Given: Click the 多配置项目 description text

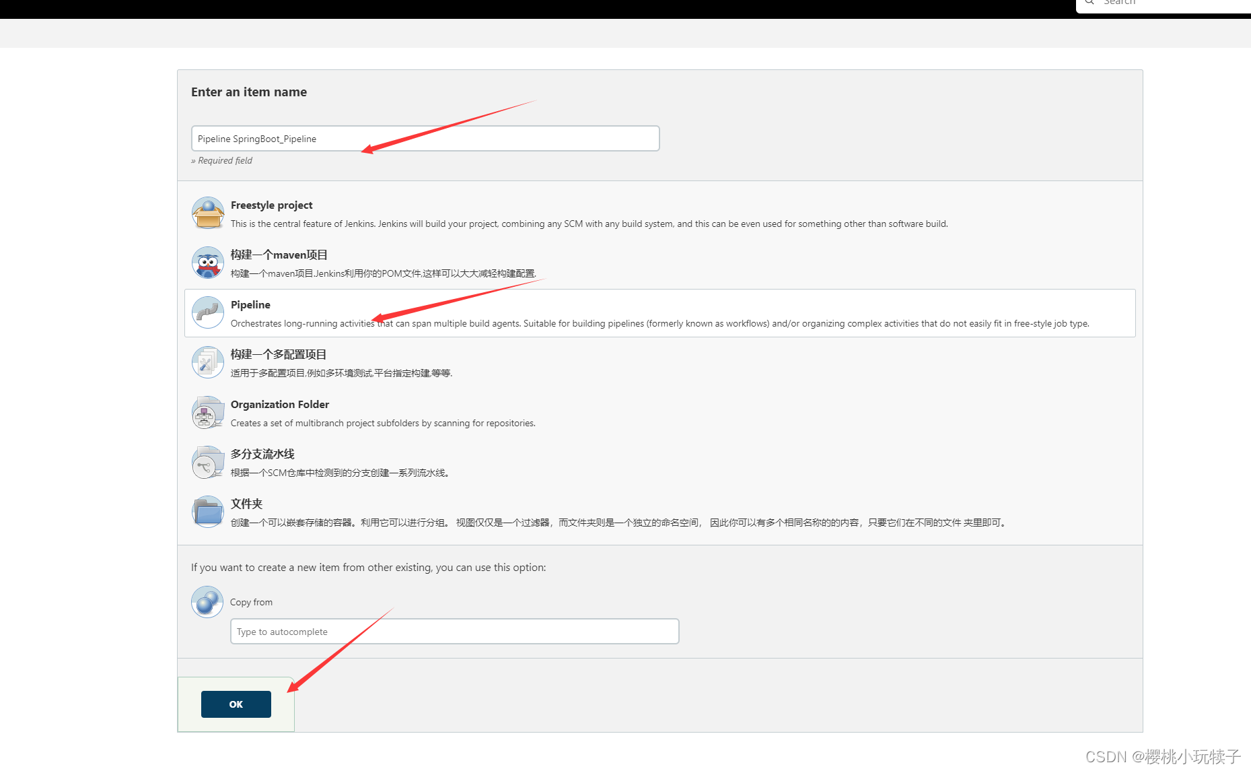Looking at the screenshot, I should click(342, 373).
